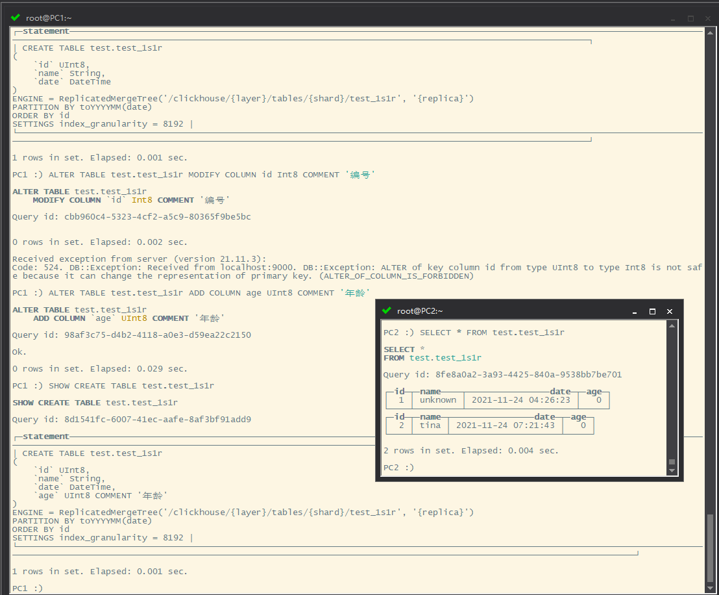Click the 'Ok.' result line
This screenshot has width=719, height=595.
click(19, 351)
